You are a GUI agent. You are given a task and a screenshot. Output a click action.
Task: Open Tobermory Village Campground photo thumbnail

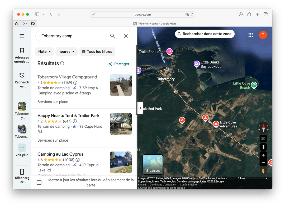coord(121,85)
